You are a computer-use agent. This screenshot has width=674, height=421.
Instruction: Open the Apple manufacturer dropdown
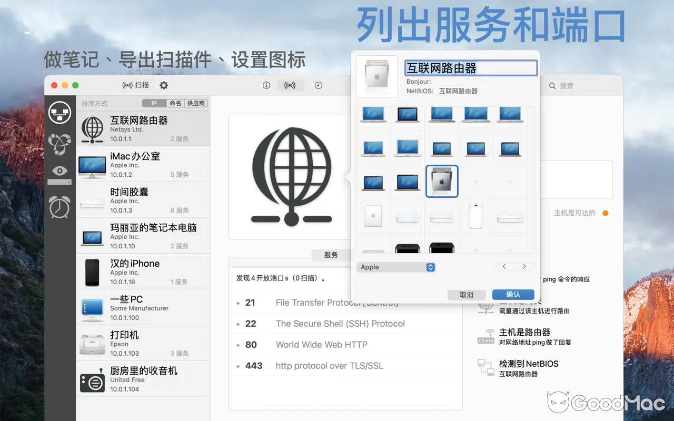pos(396,267)
